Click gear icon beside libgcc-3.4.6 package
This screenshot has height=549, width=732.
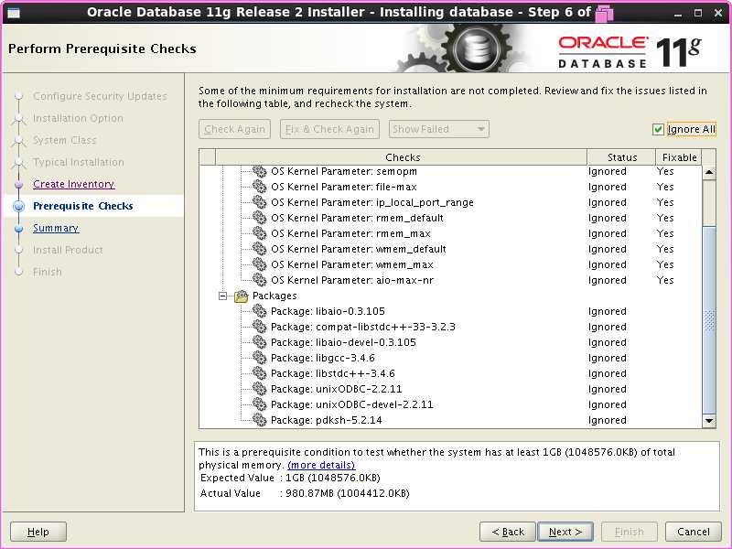(259, 358)
